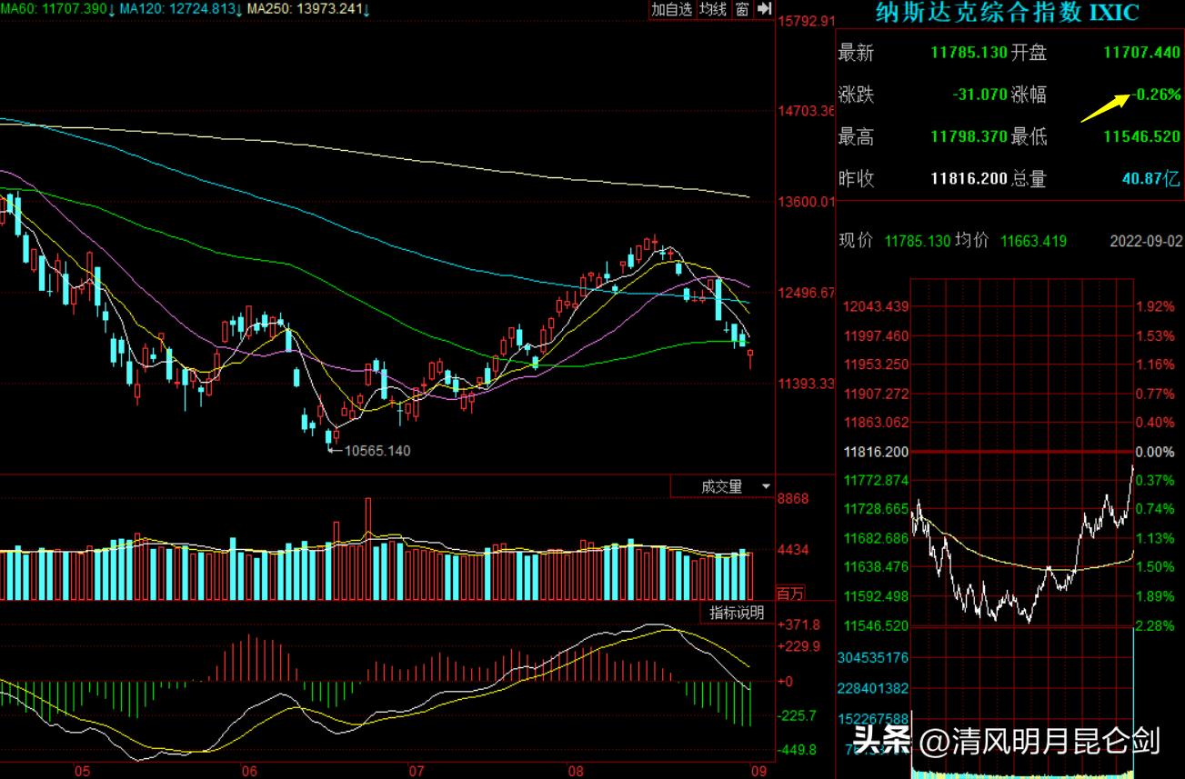Click the 15792.91 price axis label
The height and width of the screenshot is (779, 1185).
click(x=807, y=21)
